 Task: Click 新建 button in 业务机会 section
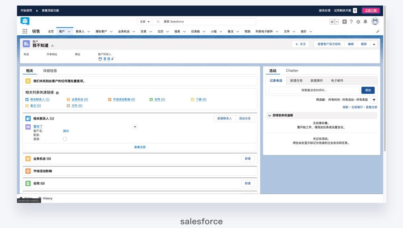tap(247, 159)
